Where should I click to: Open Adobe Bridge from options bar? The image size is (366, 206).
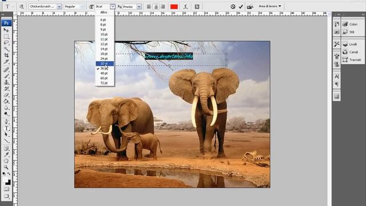pyautogui.click(x=250, y=7)
